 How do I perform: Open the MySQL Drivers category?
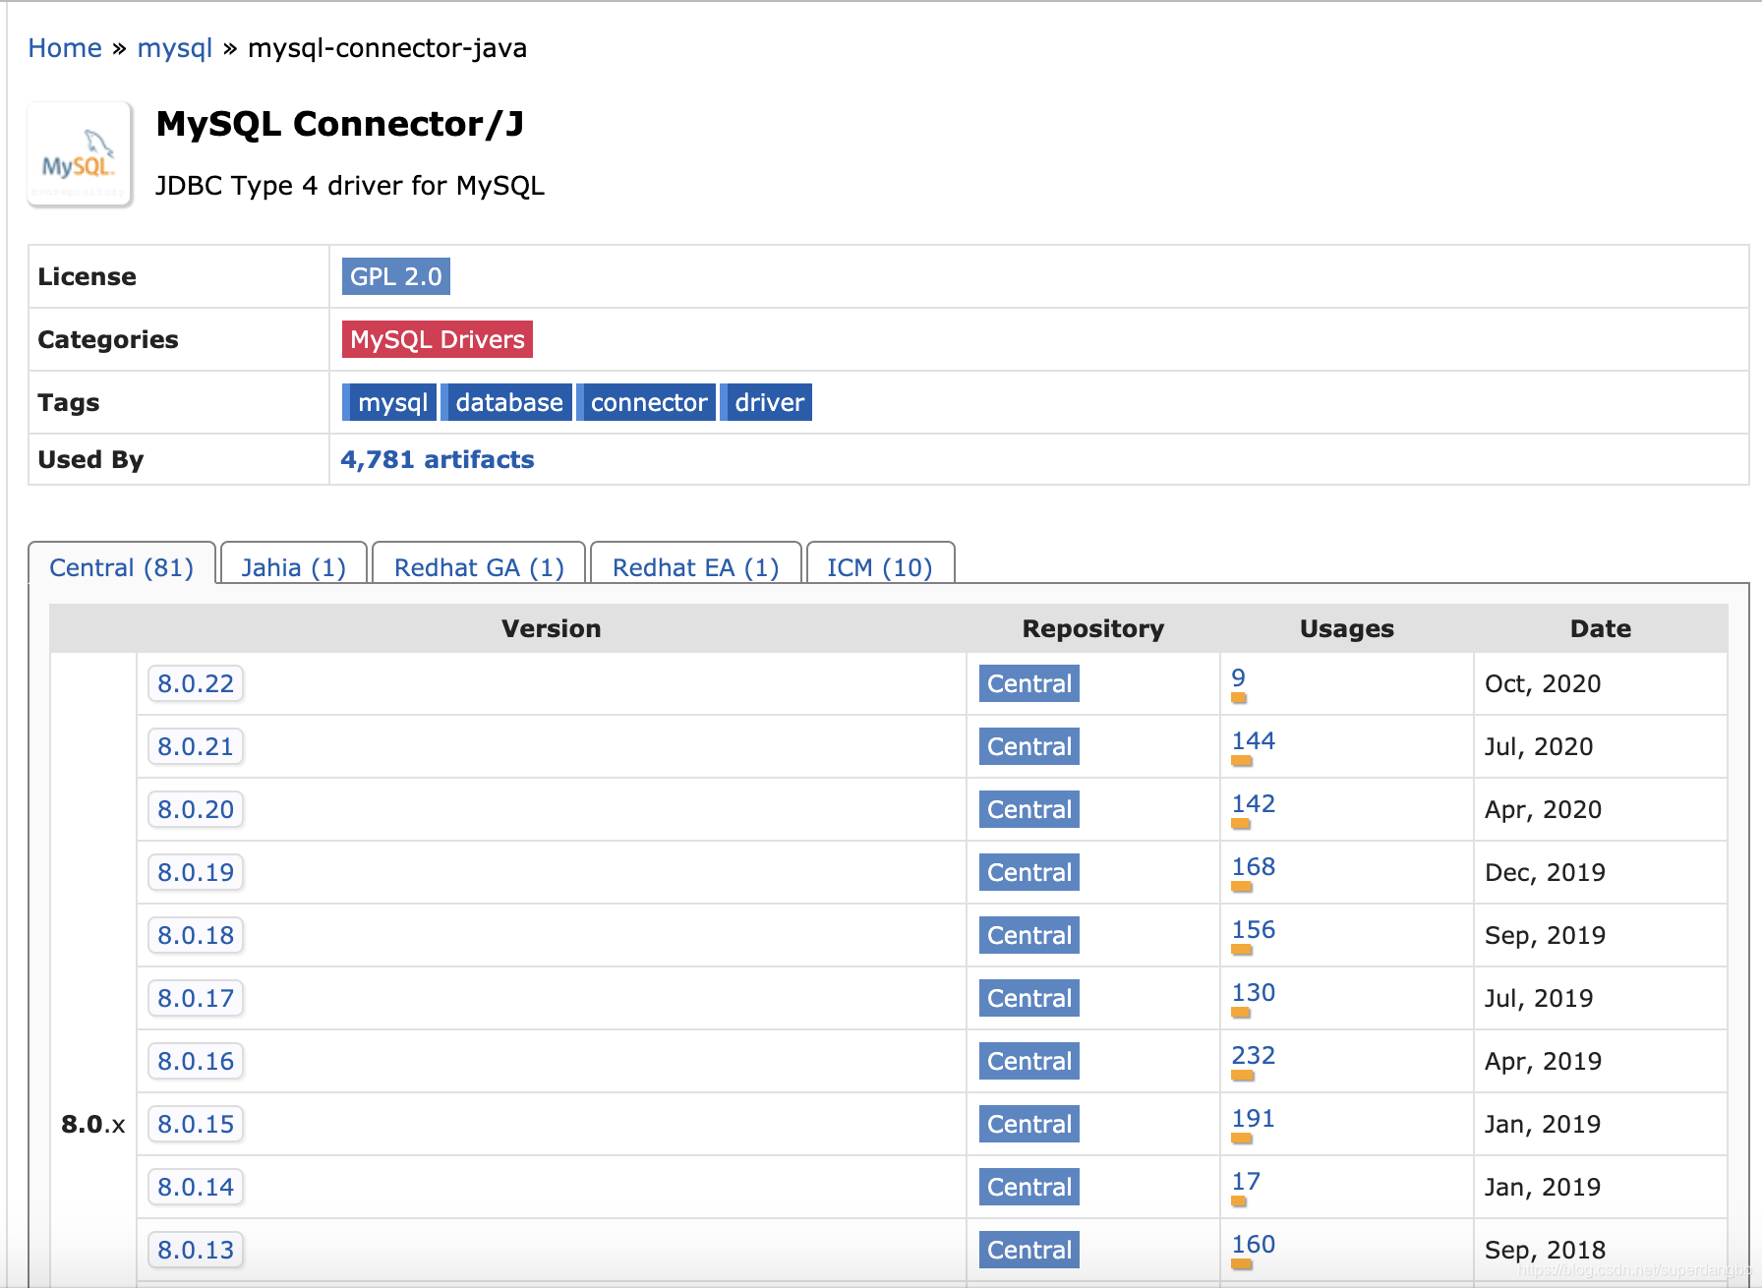[x=438, y=339]
